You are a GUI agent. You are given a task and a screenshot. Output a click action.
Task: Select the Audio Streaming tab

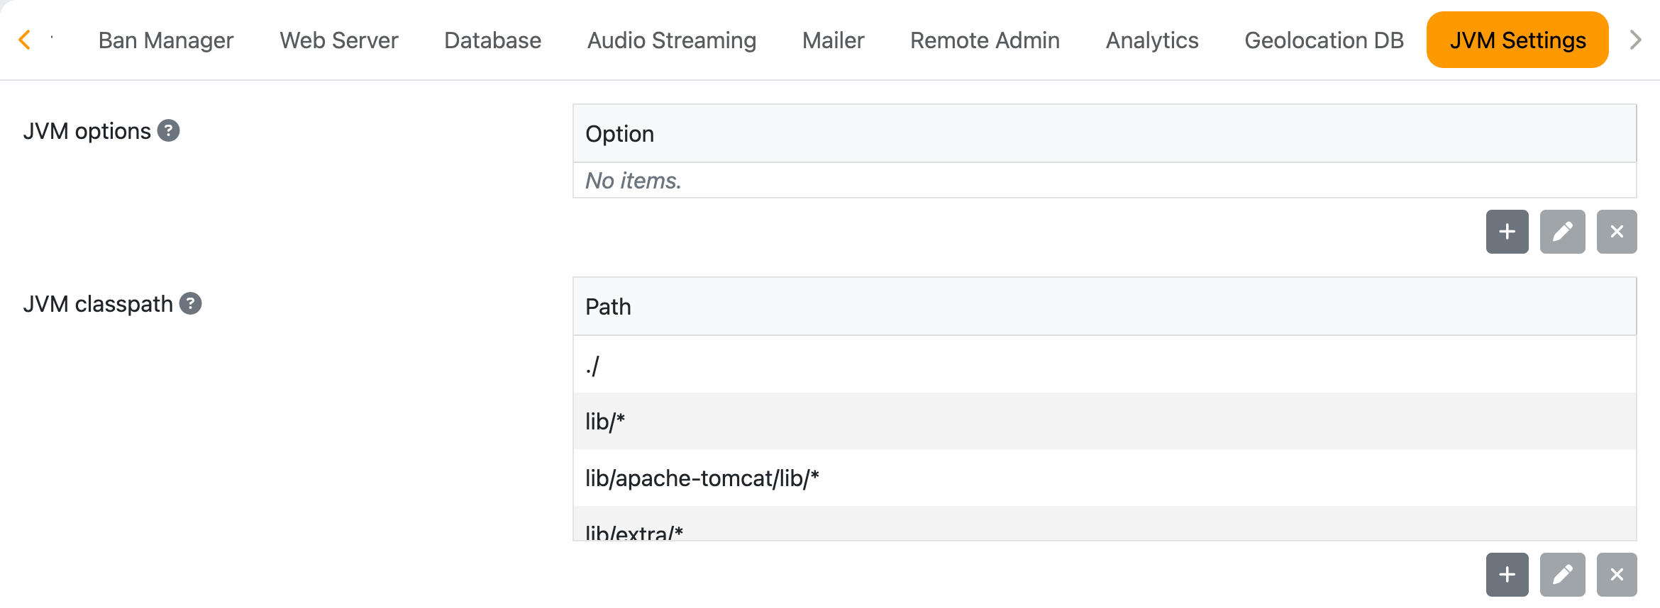(671, 40)
